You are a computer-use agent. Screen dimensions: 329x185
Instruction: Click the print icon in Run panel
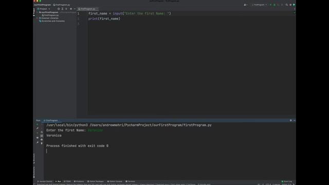coord(42,139)
